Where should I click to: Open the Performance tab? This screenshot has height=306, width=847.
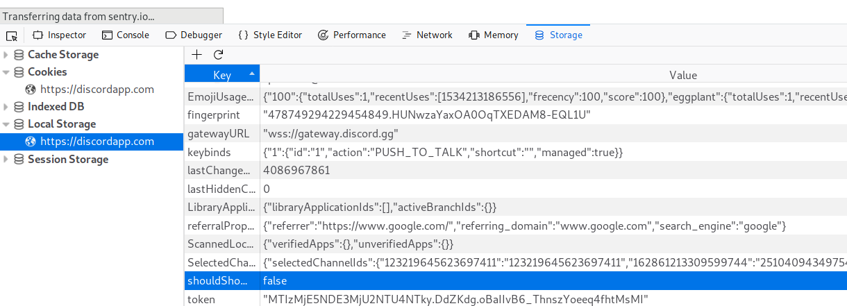(x=352, y=35)
